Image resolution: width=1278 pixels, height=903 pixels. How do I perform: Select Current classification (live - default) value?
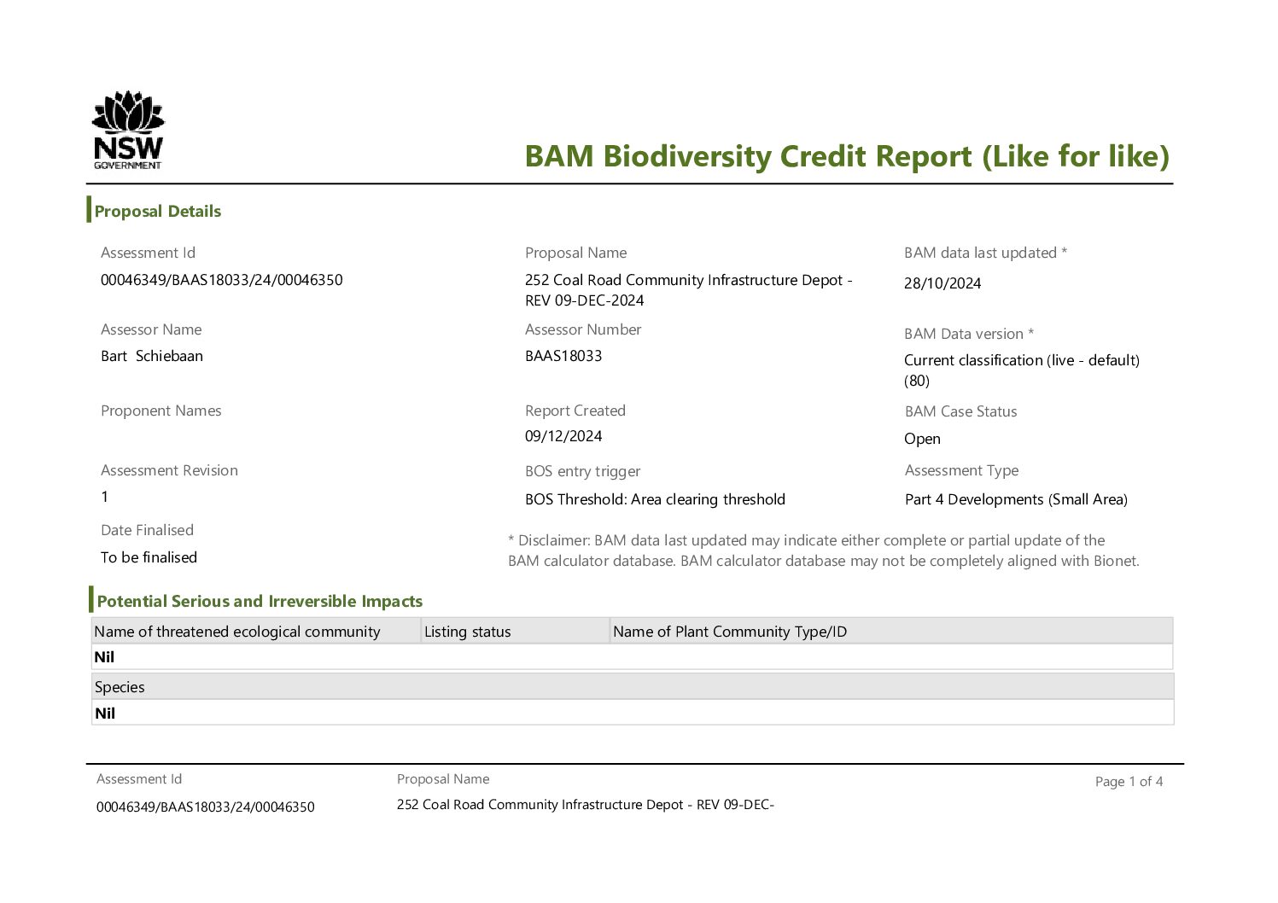click(x=1022, y=370)
